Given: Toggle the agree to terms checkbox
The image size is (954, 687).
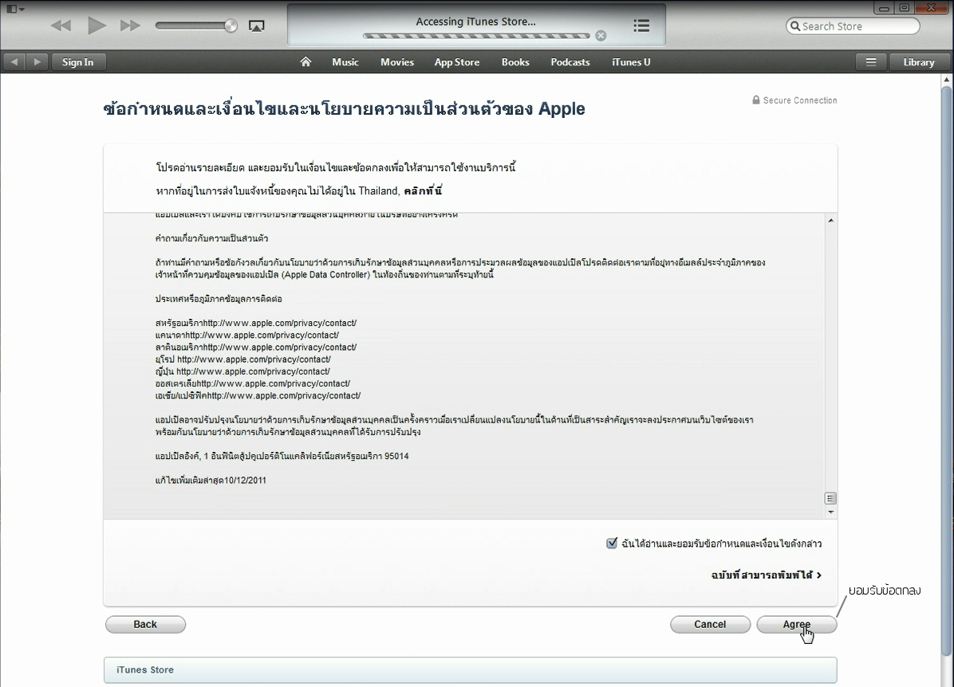Looking at the screenshot, I should (612, 543).
